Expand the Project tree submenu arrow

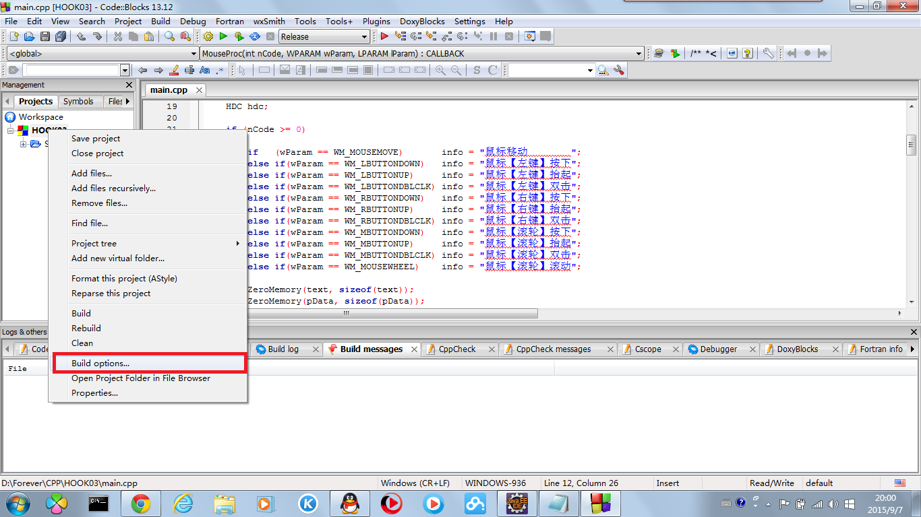tap(237, 243)
